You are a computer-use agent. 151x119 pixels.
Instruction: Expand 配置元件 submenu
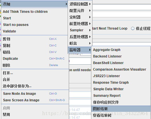tap(80, 11)
